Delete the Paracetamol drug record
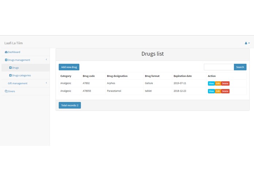Screen dimensions: 254x181 (x=225, y=91)
